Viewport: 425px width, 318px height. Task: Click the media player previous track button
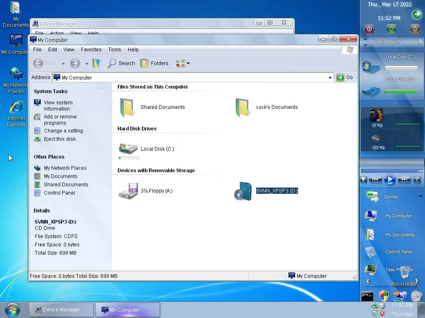(375, 179)
